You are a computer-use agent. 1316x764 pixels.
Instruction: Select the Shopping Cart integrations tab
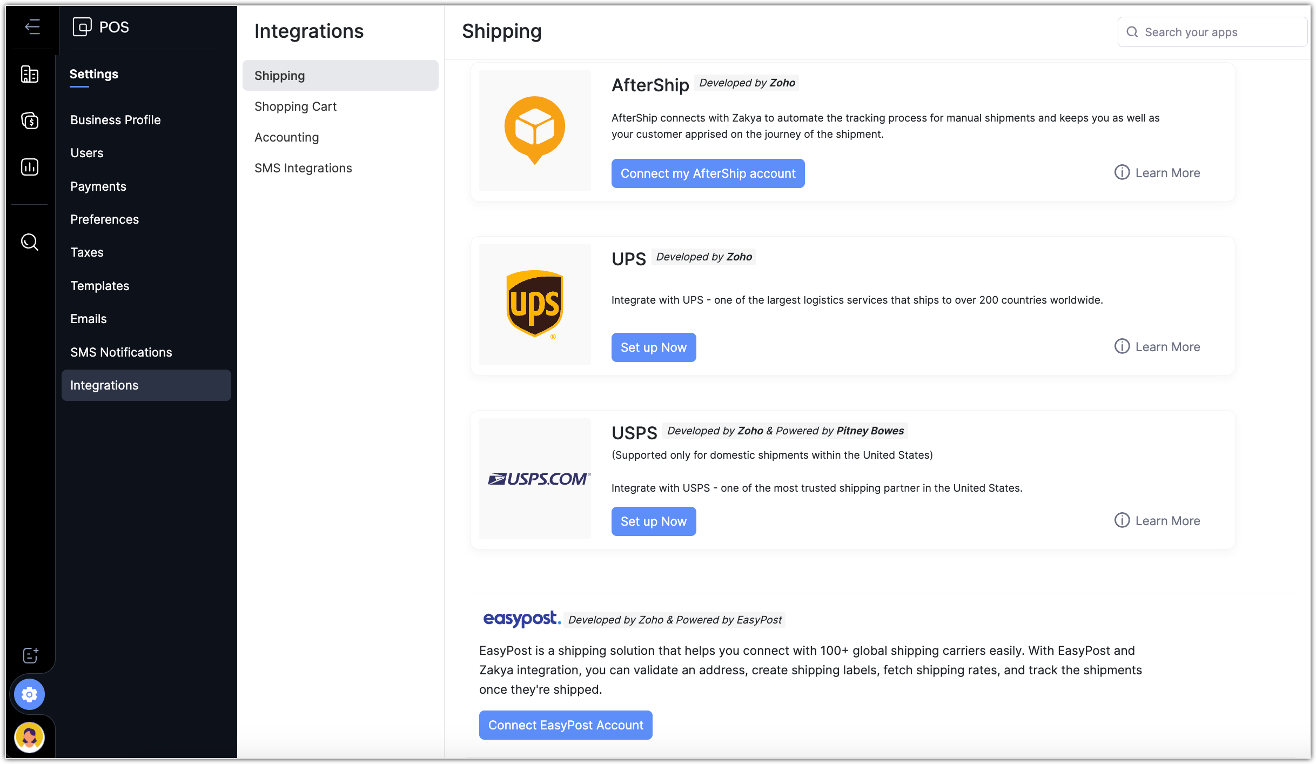click(x=296, y=106)
